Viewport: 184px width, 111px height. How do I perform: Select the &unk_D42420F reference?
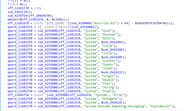pos(112,57)
